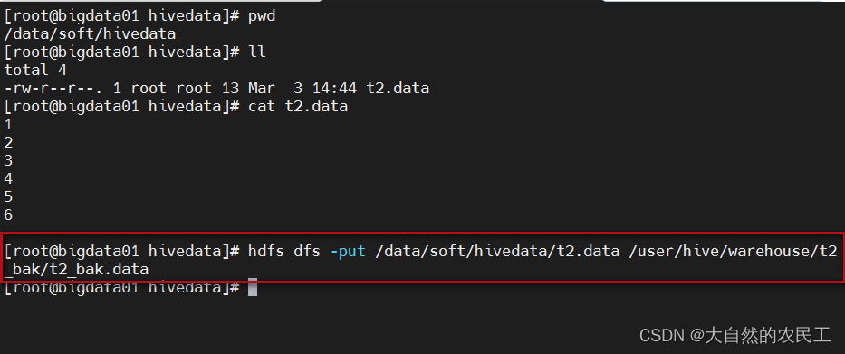Click output line showing number 6

pyautogui.click(x=8, y=215)
